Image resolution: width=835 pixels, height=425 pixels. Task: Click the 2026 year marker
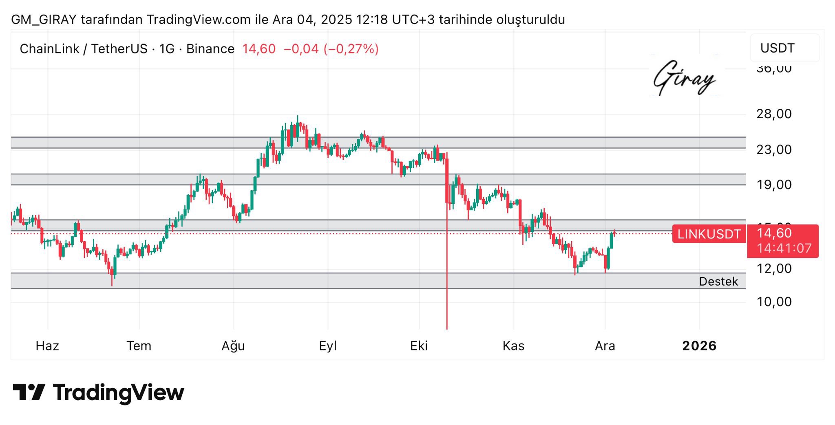pos(699,346)
